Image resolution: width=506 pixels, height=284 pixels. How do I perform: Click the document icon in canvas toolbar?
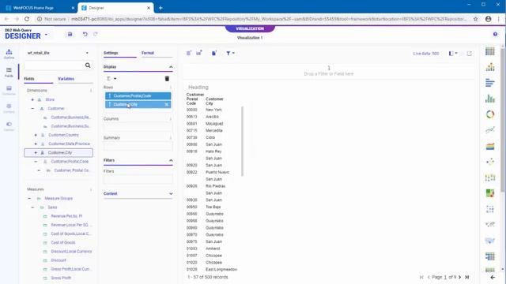pos(213,53)
